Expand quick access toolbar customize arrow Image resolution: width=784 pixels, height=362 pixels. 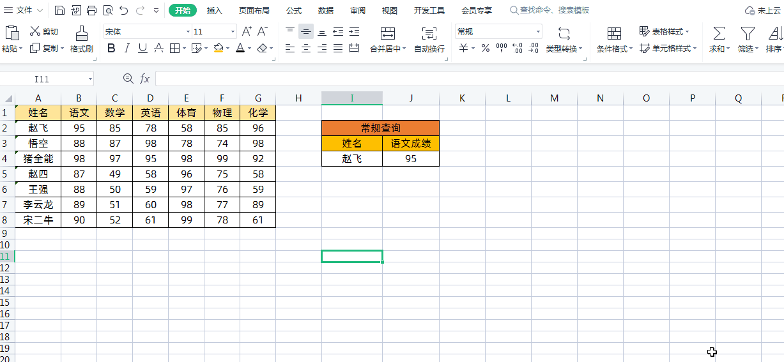pos(157,10)
